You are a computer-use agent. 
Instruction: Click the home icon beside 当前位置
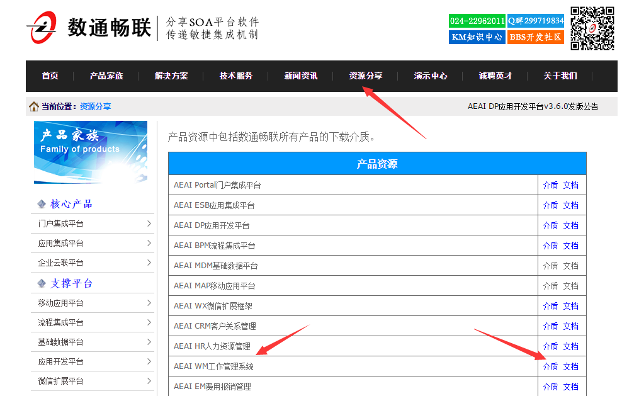coord(34,106)
